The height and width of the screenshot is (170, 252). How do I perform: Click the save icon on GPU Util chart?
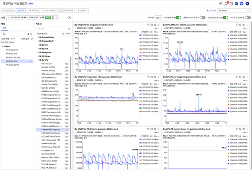coord(152,25)
